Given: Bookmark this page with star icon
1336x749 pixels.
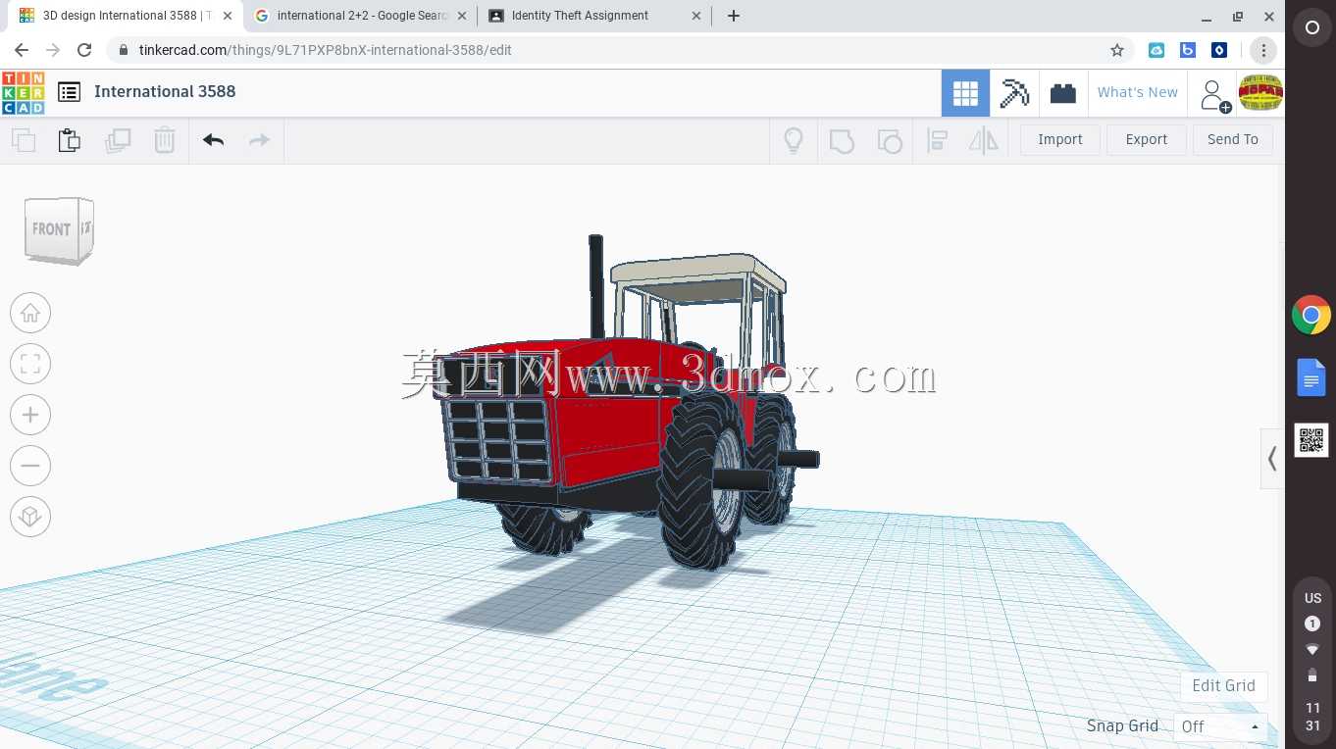Looking at the screenshot, I should (x=1116, y=50).
